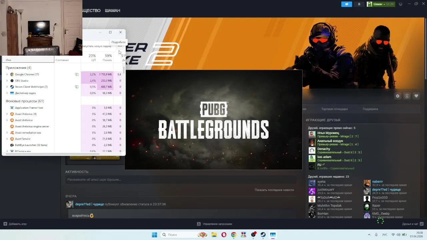Click kas adam friend avatar
The height and width of the screenshot is (240, 427).
312,158
